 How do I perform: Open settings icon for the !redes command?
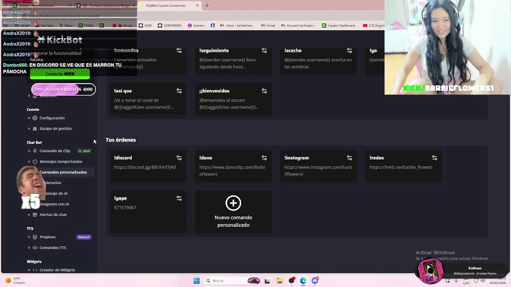(x=434, y=158)
